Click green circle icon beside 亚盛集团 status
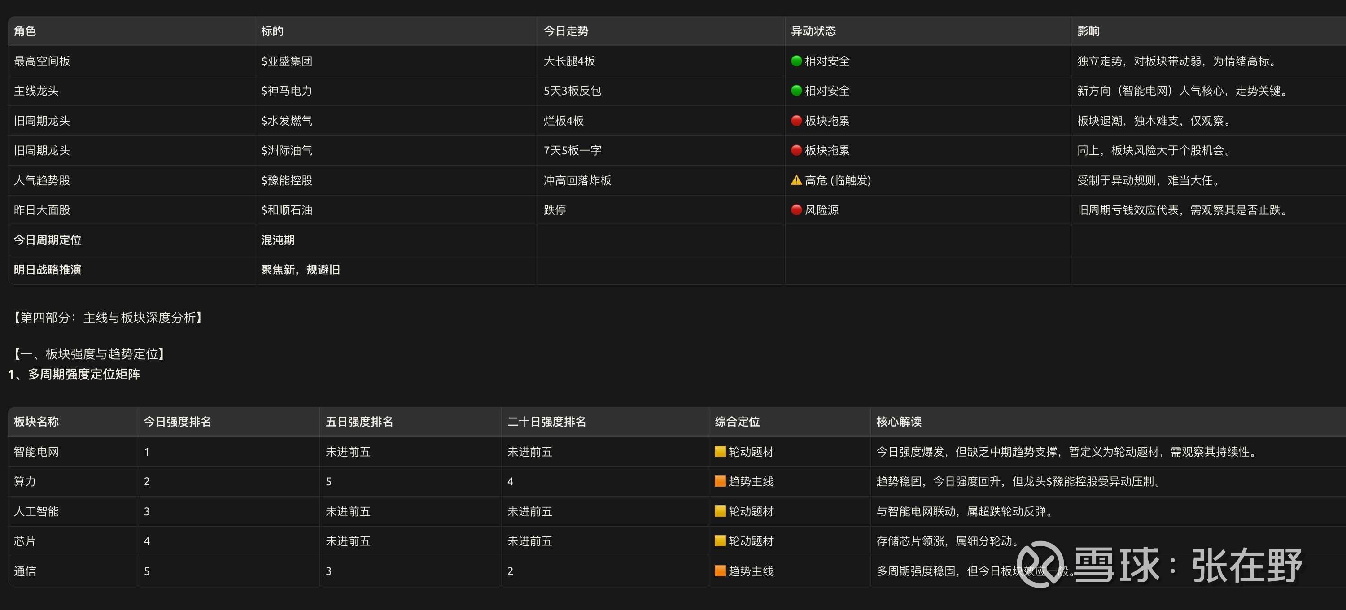 [796, 61]
